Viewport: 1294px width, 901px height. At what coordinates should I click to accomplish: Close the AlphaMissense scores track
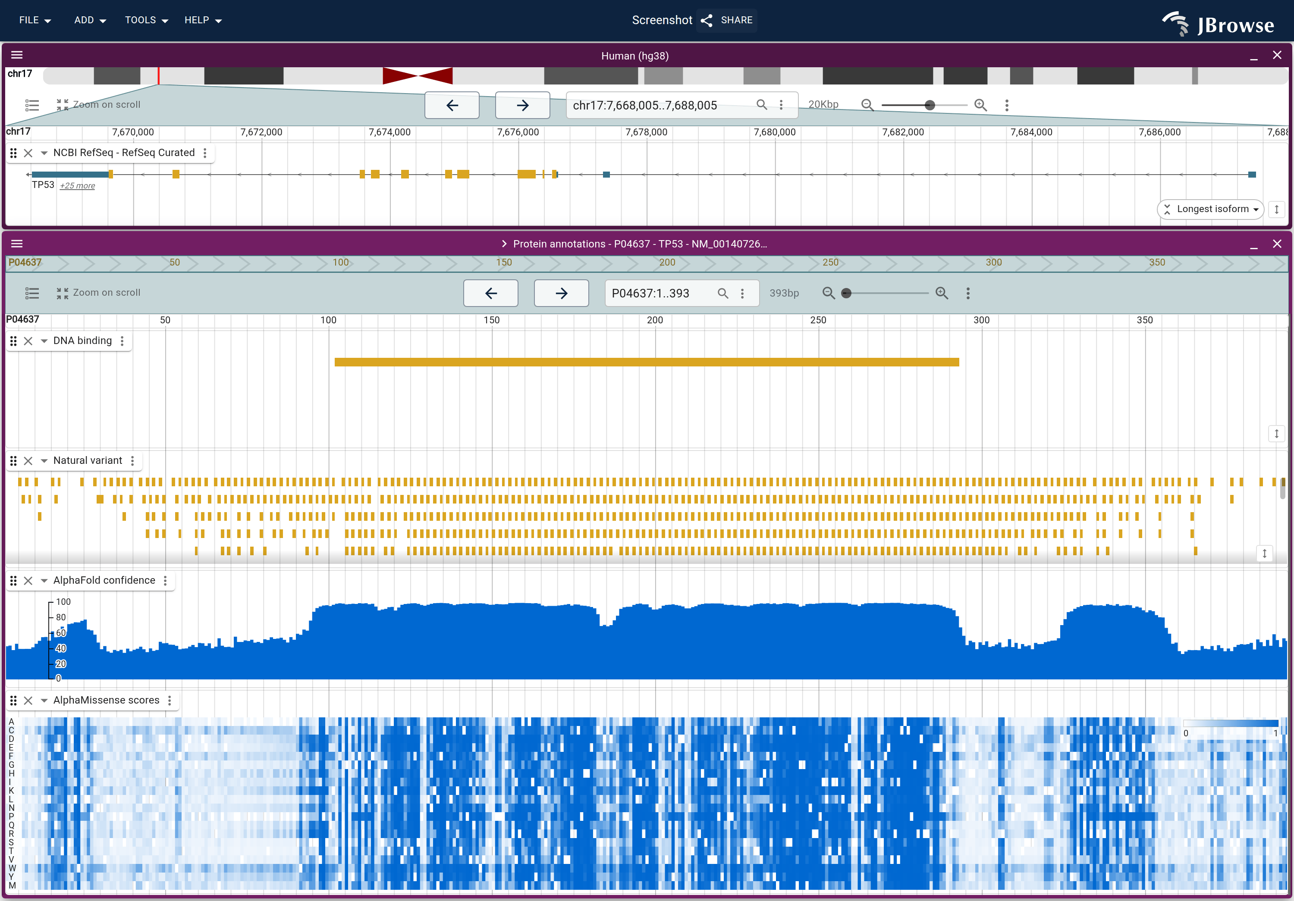[x=28, y=701]
